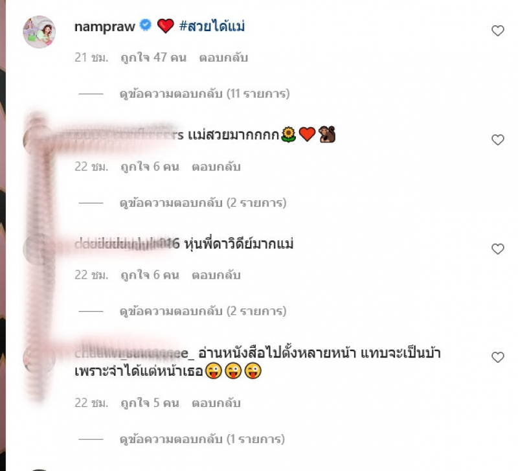Viewport: 518px width, 471px height.
Task: Expand 2 replies under หุ่นพี่ดาวิดีย์มากแม่ comment
Action: tap(203, 311)
